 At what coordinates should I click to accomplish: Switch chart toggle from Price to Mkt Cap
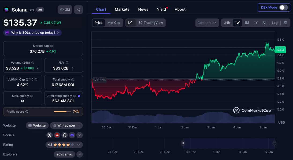(114, 23)
